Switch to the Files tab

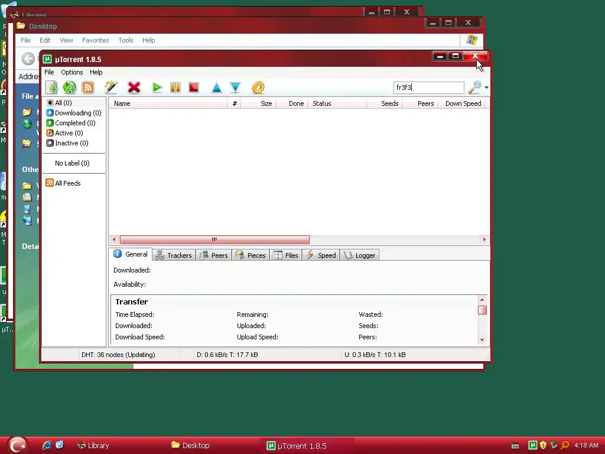(286, 255)
